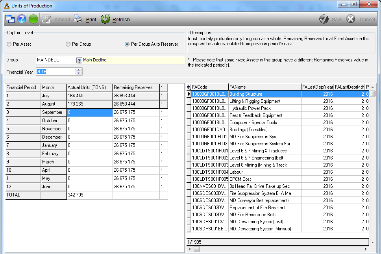Image resolution: width=381 pixels, height=254 pixels.
Task: Click the Print button label
Action: point(91,19)
